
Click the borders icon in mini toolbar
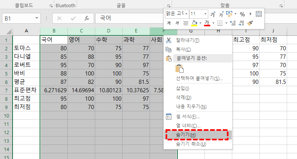(x=220, y=23)
